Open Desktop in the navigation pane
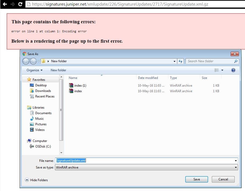The image size is (245, 191). [41, 85]
